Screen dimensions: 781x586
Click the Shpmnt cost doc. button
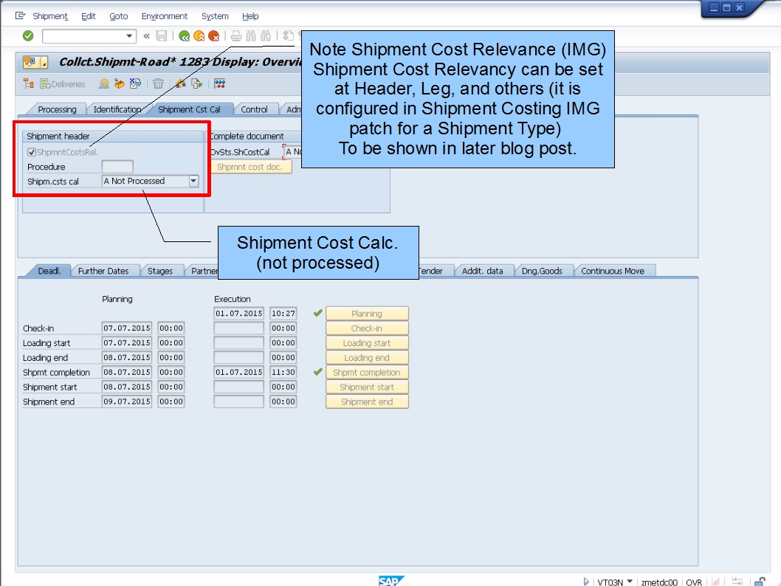point(250,167)
